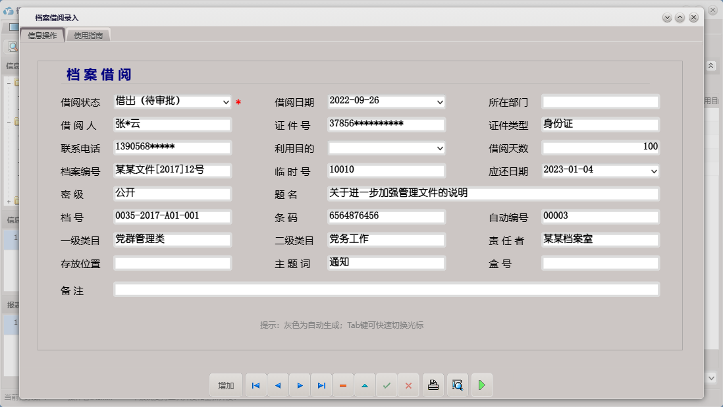
Task: Open the 借阅日期 date picker
Action: tap(439, 101)
